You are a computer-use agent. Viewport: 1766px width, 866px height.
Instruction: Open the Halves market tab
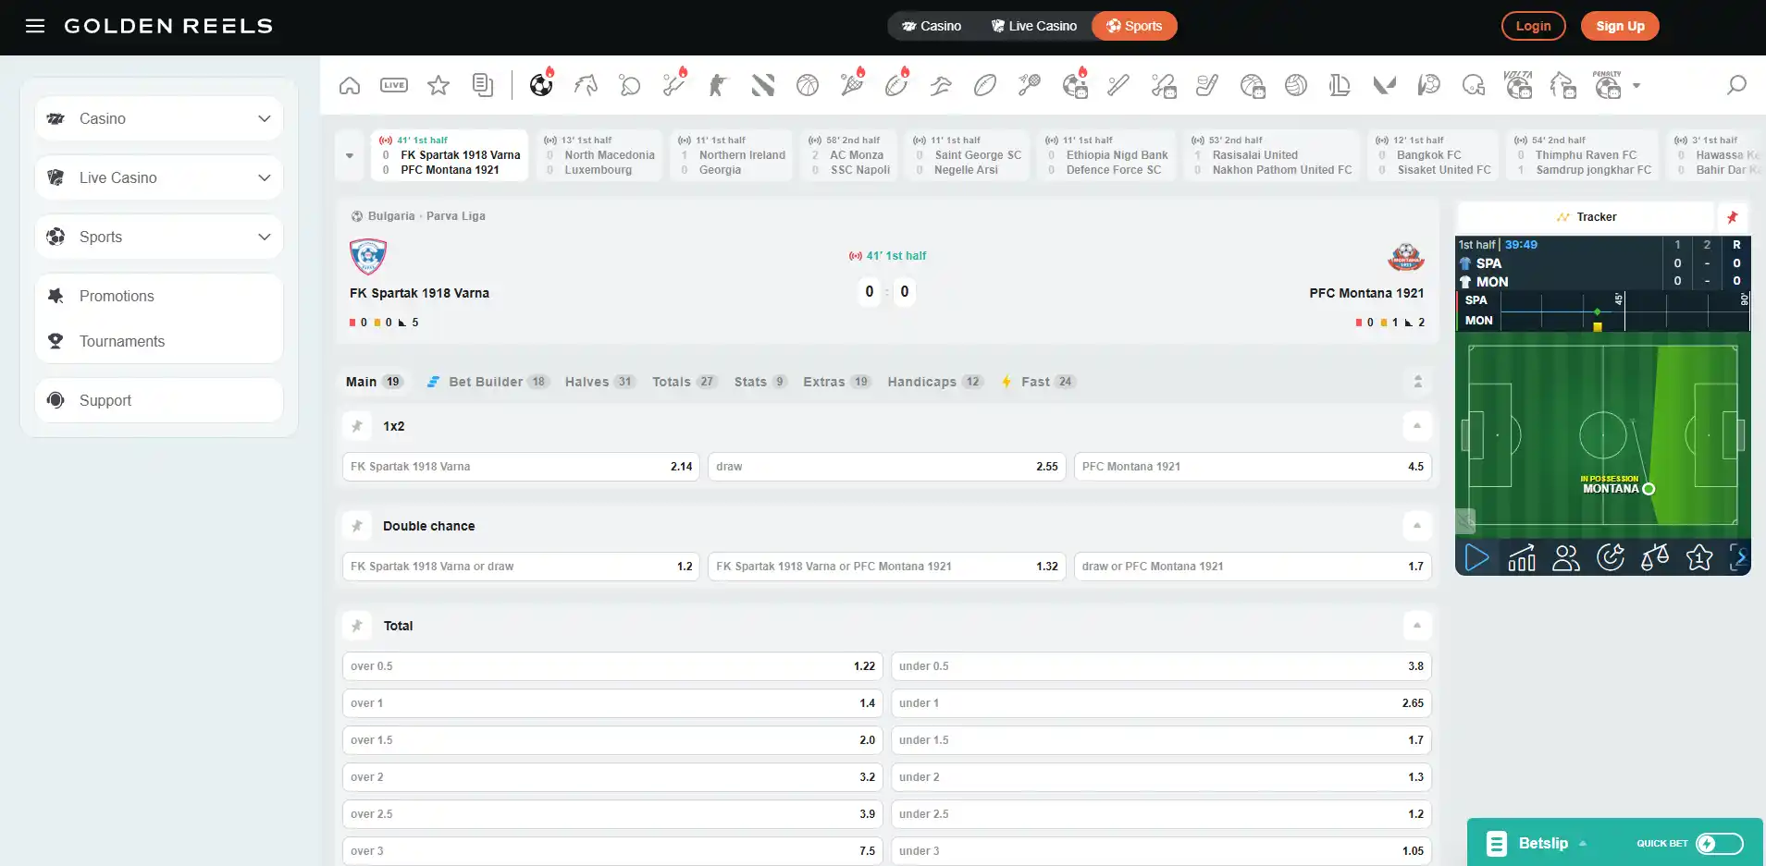coord(599,382)
